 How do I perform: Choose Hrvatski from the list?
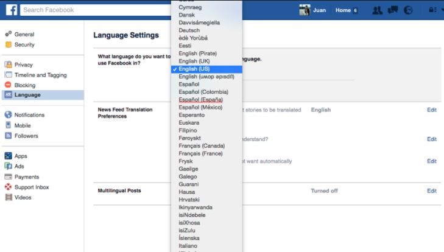pyautogui.click(x=189, y=200)
